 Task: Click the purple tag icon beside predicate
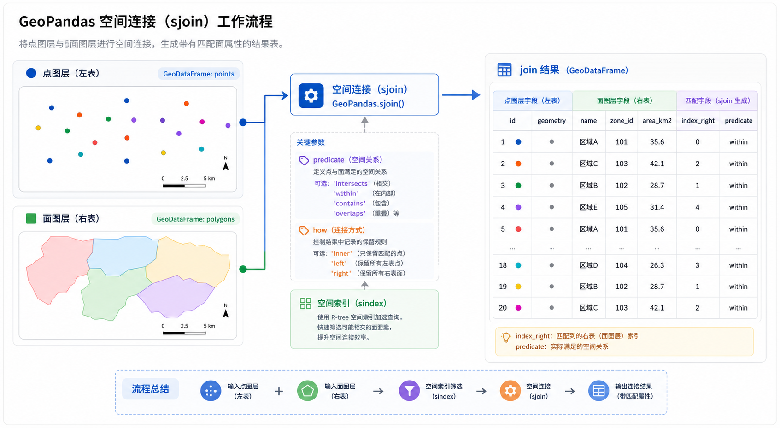(x=304, y=160)
